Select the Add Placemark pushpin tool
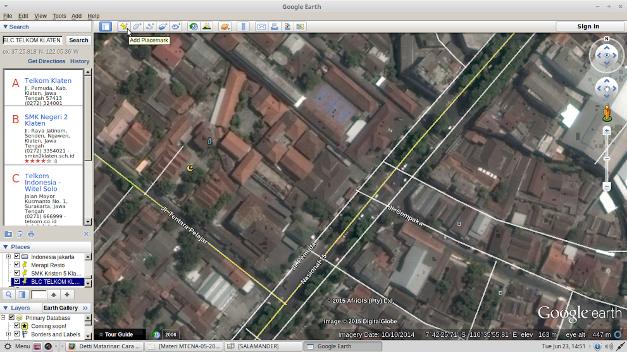Image resolution: width=627 pixels, height=352 pixels. point(123,27)
